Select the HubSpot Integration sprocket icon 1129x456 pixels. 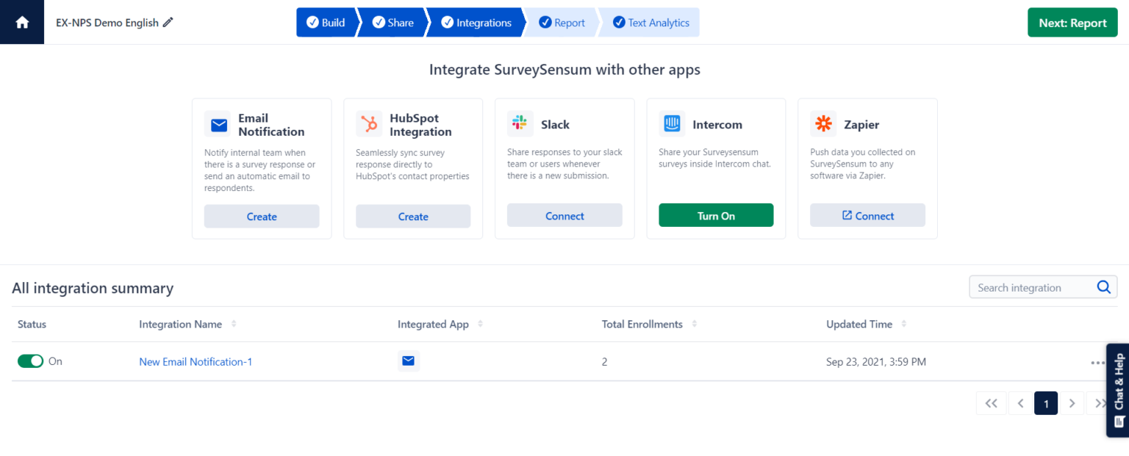tap(369, 124)
